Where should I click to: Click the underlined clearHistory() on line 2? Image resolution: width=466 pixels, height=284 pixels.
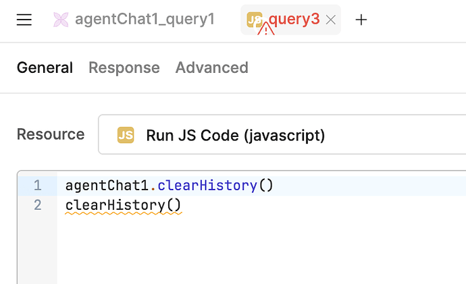(x=123, y=205)
